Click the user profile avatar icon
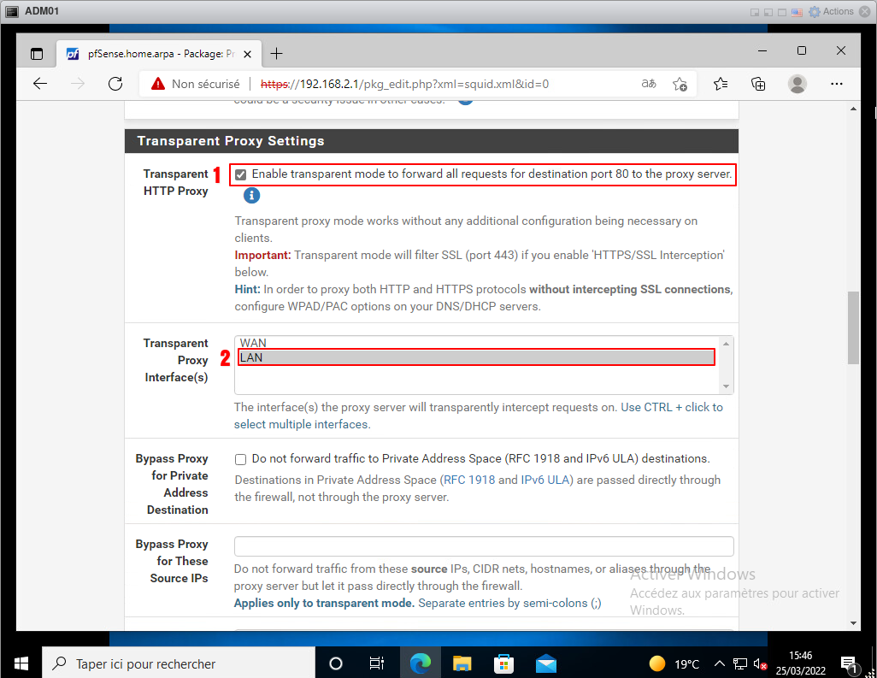The width and height of the screenshot is (877, 678). click(798, 84)
